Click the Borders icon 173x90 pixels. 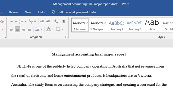[58, 29]
